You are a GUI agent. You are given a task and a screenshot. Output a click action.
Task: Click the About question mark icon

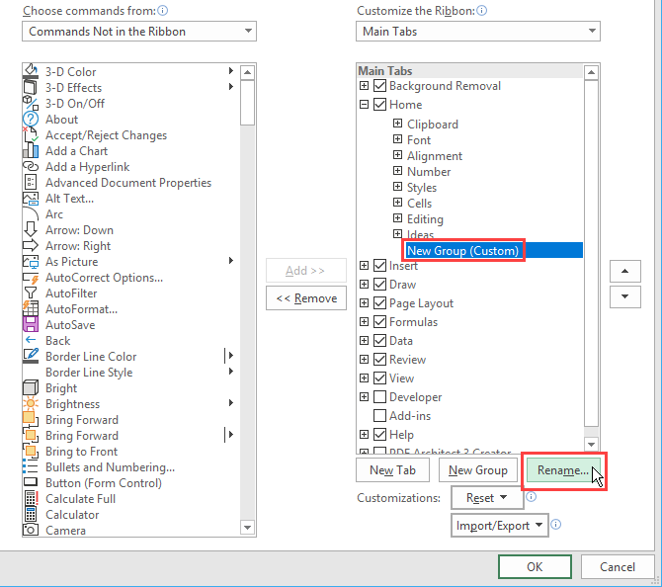(30, 120)
